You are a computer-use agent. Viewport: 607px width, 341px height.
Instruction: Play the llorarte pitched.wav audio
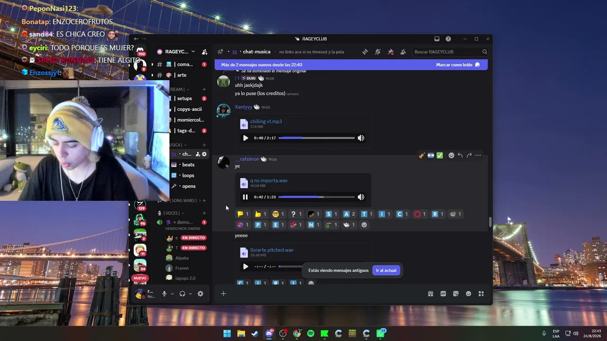[x=245, y=267]
